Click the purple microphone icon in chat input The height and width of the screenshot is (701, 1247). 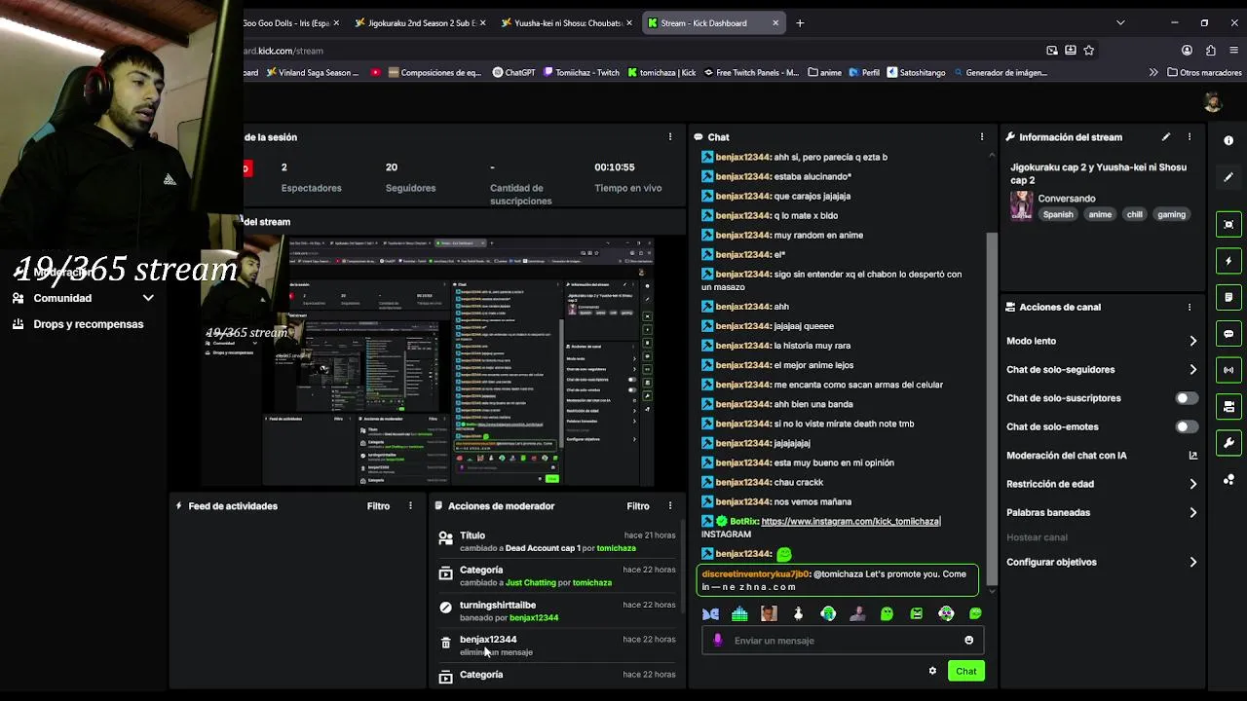[718, 641]
